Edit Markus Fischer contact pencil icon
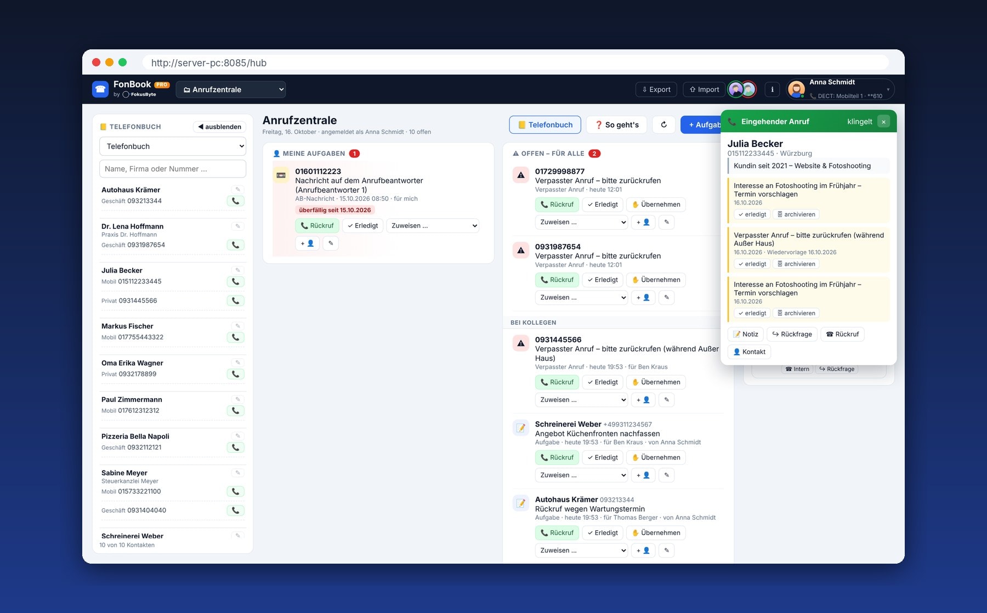Viewport: 987px width, 613px height. coord(237,326)
